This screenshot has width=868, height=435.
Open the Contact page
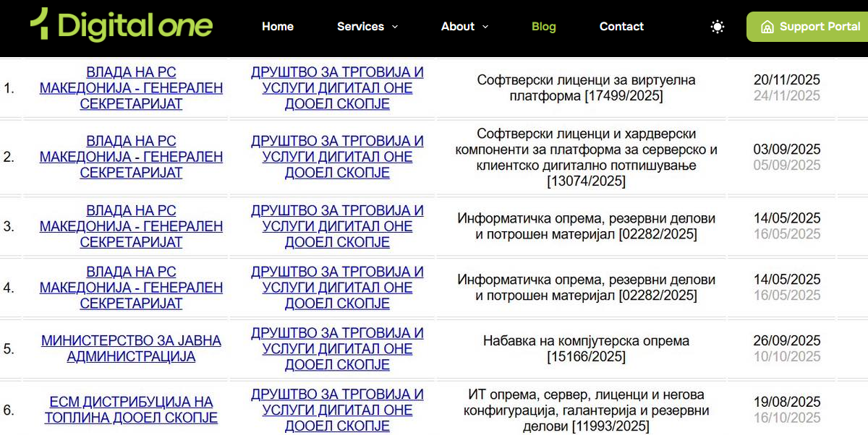coord(621,27)
